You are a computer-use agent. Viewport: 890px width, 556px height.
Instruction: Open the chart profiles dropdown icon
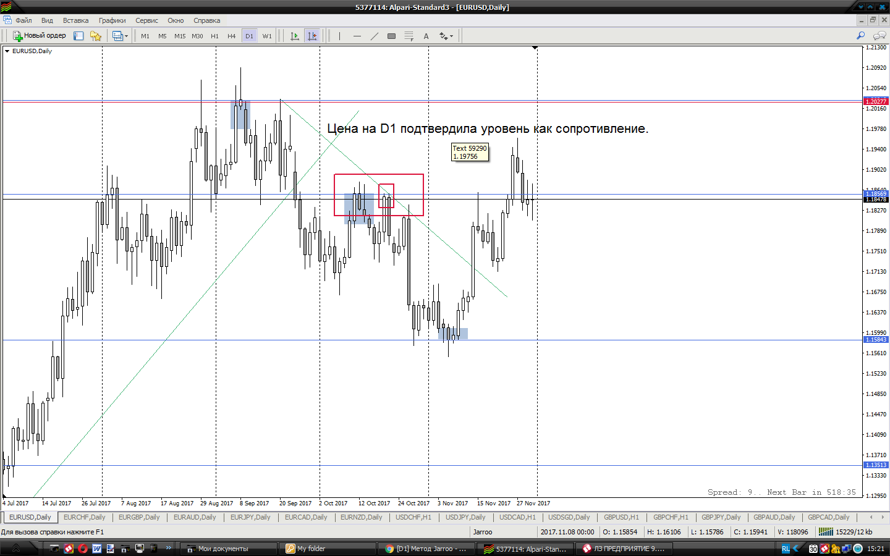(x=120, y=36)
